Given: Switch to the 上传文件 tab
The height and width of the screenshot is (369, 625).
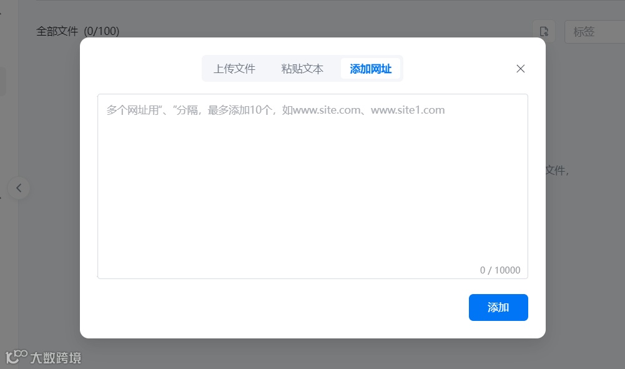Looking at the screenshot, I should pos(235,69).
